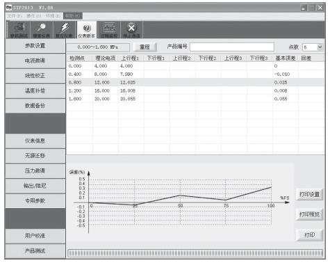Viewport: 330px width, 263px height.
Task: Click the 量程 range button
Action: 145,47
